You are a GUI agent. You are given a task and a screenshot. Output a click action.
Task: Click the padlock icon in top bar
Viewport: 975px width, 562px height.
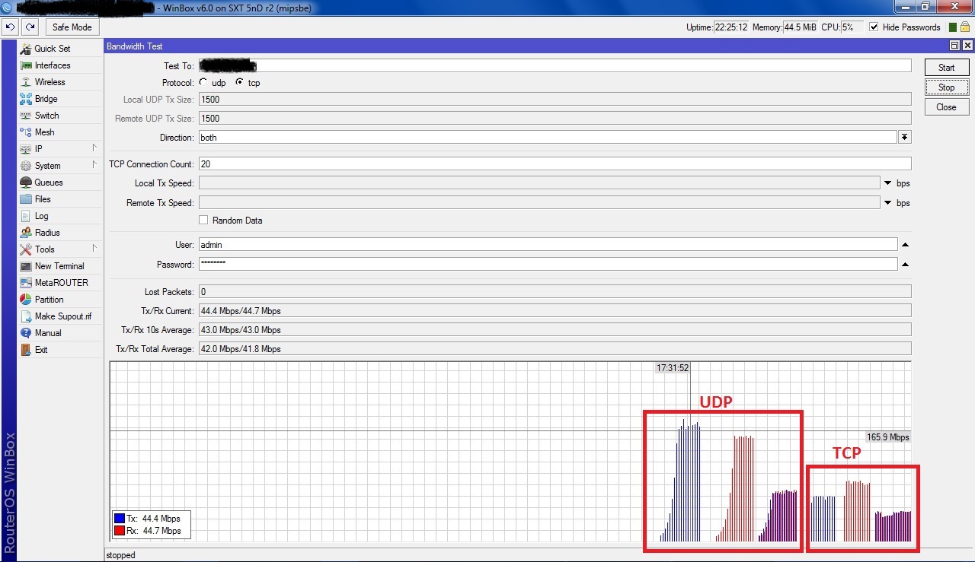click(964, 27)
